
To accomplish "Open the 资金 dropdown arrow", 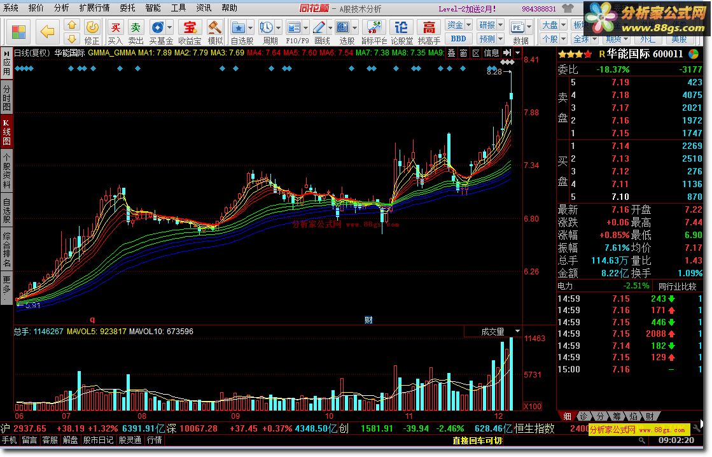I will (468, 25).
